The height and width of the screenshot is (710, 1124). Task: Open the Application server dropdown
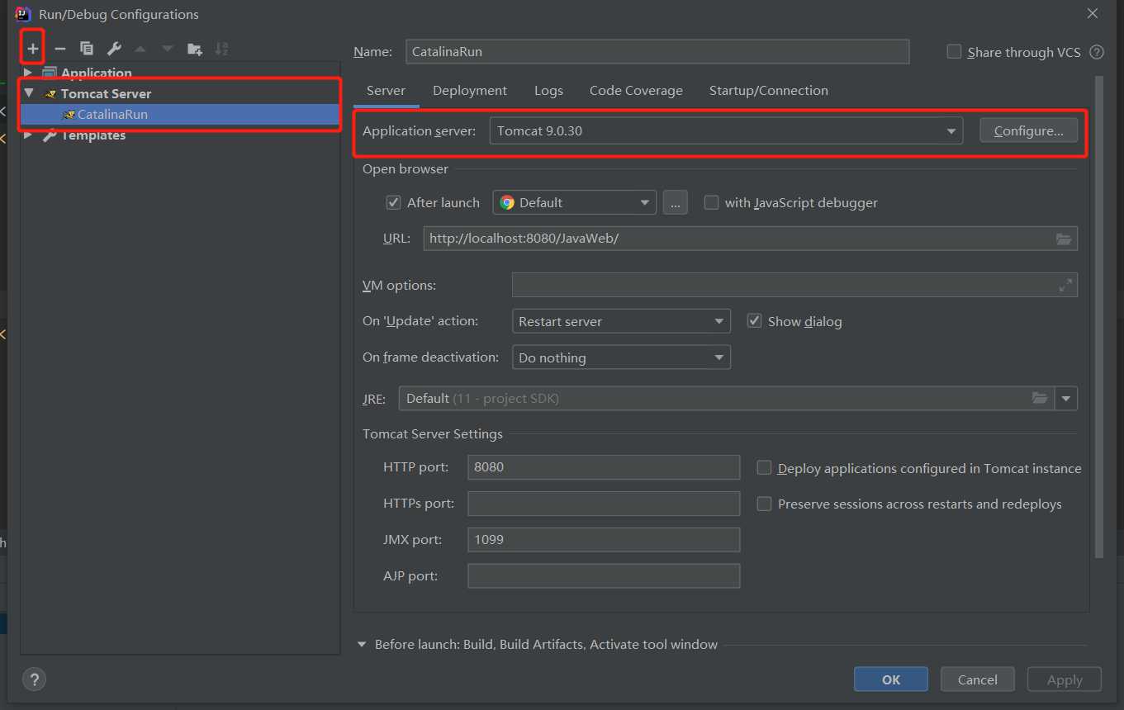click(x=726, y=130)
